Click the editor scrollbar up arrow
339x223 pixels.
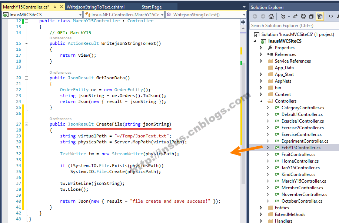(243, 28)
